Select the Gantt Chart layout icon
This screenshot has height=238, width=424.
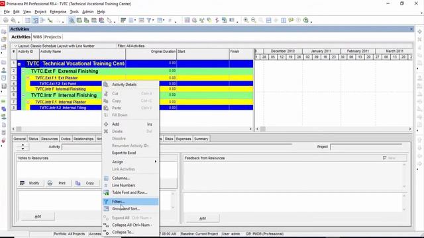[x=35, y=20]
